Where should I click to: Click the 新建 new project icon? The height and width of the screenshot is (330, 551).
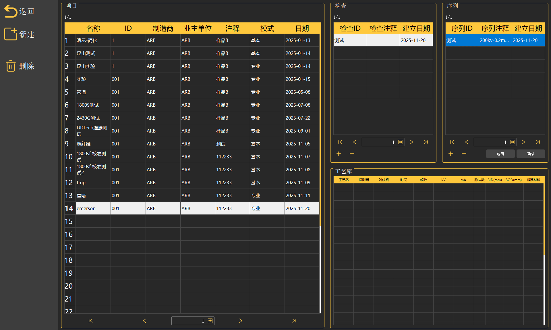(x=11, y=34)
